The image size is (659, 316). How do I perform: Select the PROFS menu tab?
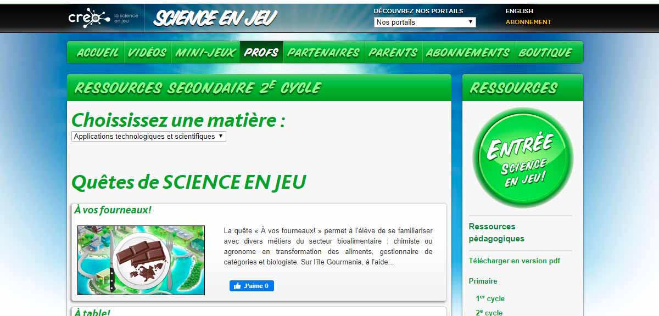pyautogui.click(x=261, y=53)
